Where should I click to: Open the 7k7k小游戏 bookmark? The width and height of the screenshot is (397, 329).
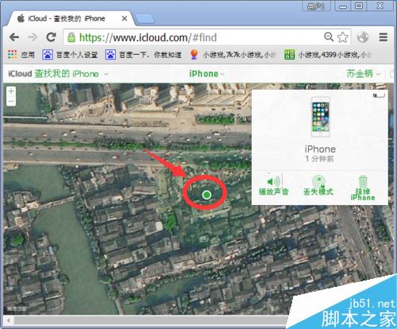click(x=233, y=55)
